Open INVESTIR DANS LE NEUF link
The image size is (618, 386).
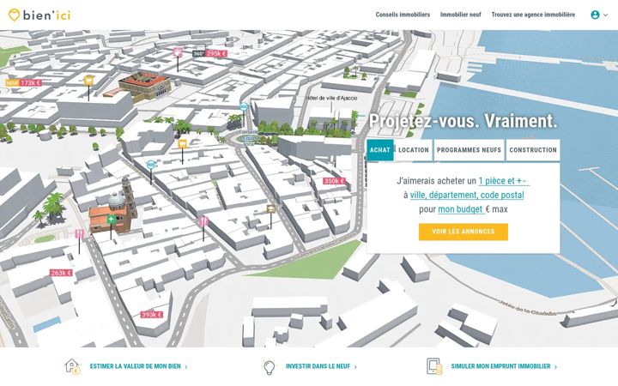(x=318, y=366)
